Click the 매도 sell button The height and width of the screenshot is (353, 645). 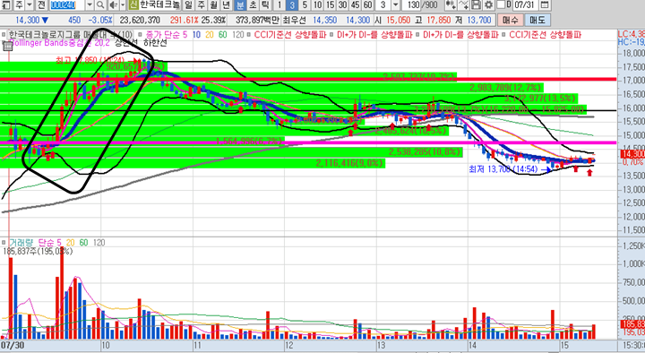[537, 20]
